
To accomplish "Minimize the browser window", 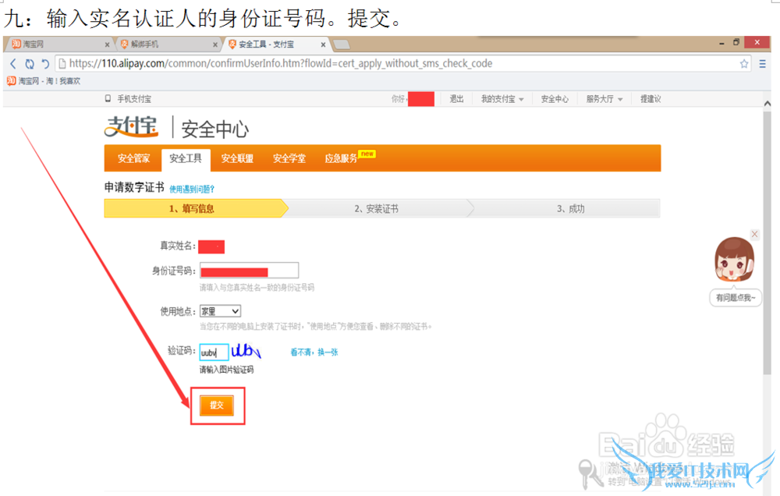I will tap(721, 44).
